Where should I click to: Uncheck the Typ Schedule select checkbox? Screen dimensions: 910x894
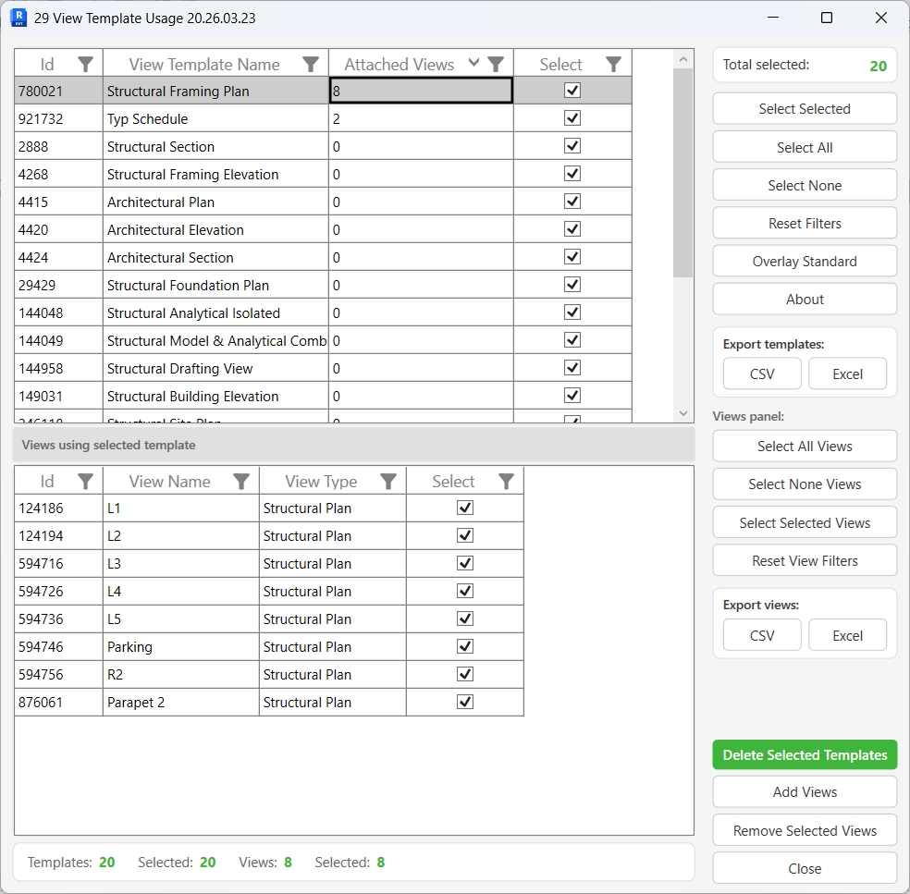pos(572,118)
